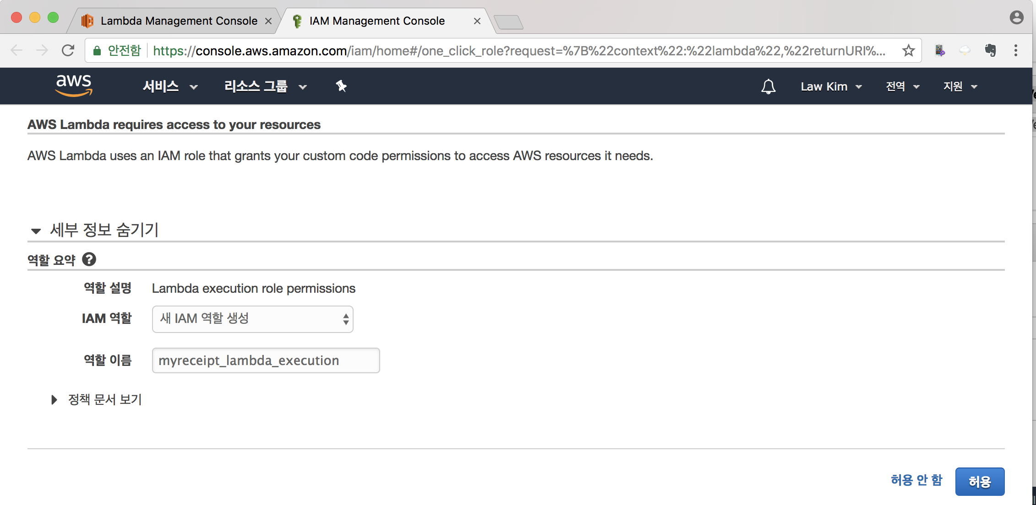
Task: Click the 역할 이름 text field
Action: (266, 360)
